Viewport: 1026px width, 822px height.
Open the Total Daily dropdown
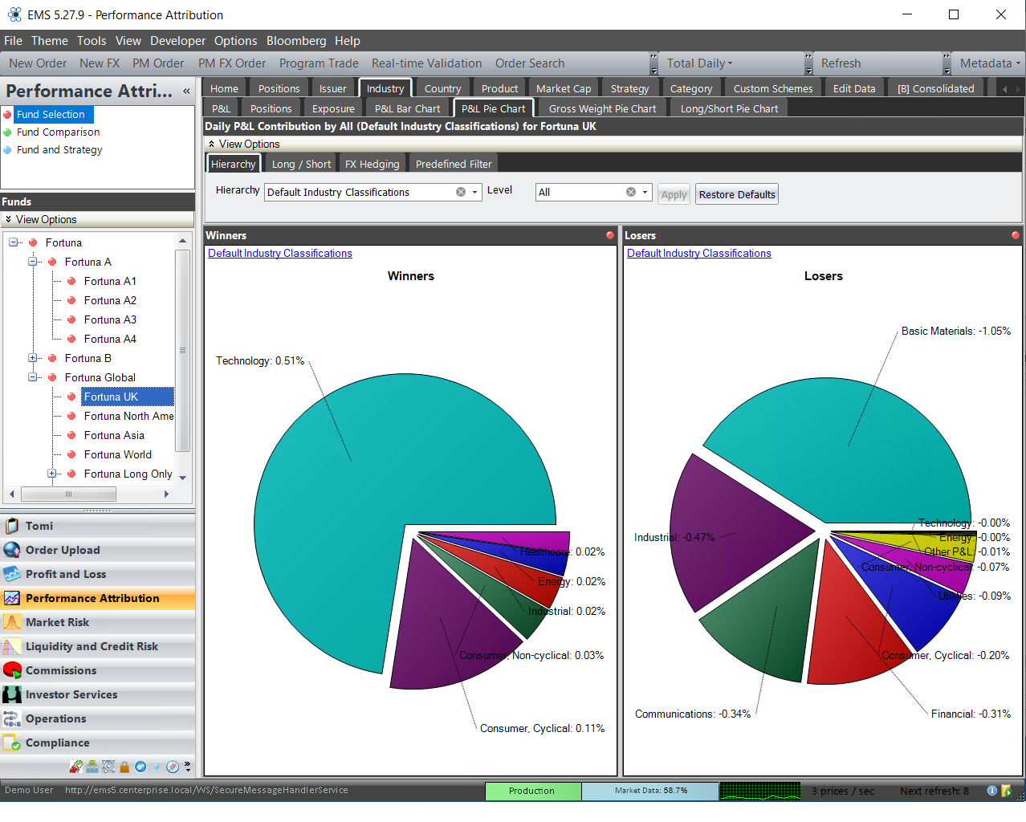point(699,63)
